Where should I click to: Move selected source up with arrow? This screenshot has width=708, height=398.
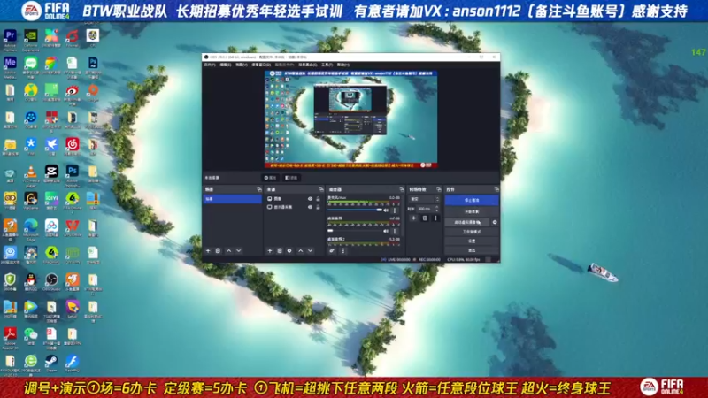click(x=300, y=250)
